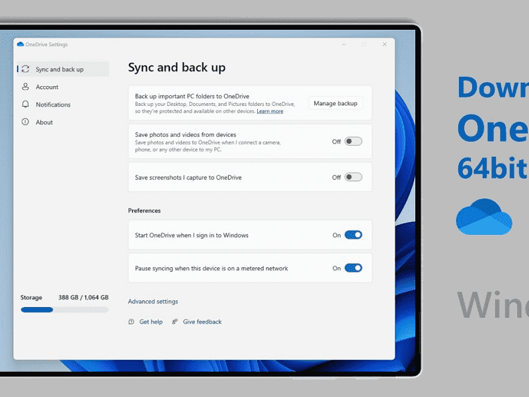Click the sync arrows icon beside Sync and back up
The width and height of the screenshot is (529, 397).
coord(24,69)
